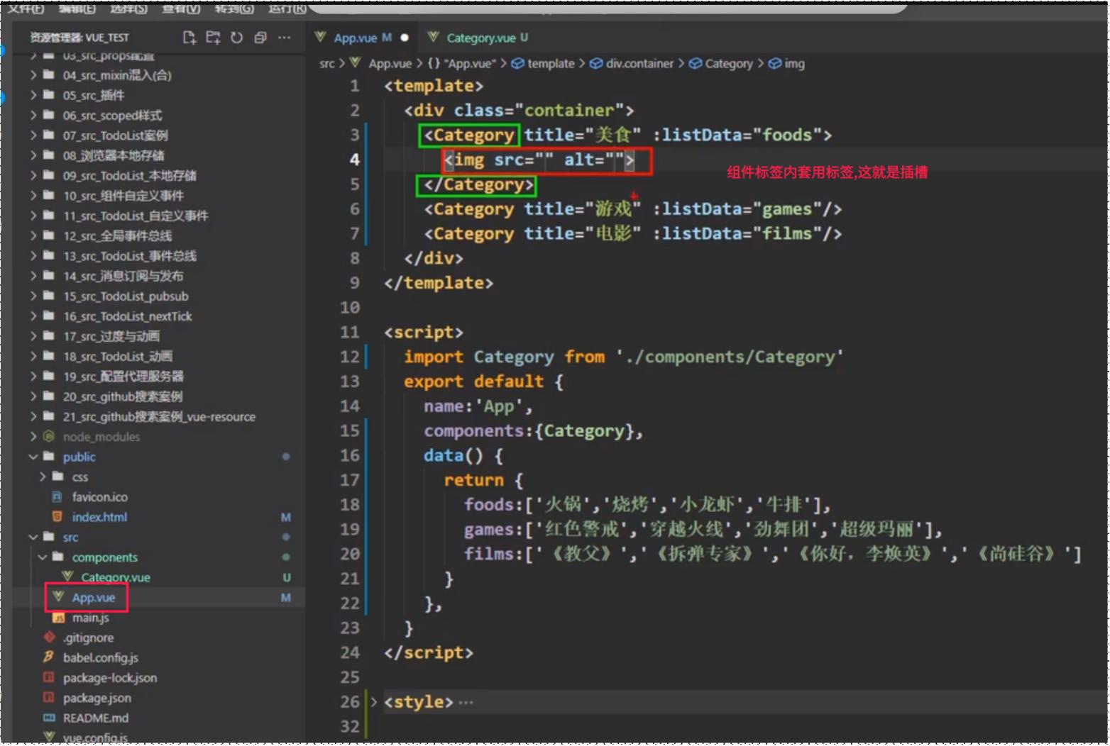This screenshot has width=1110, height=746.
Task: Click 'src' in the breadcrumb path
Action: [326, 64]
